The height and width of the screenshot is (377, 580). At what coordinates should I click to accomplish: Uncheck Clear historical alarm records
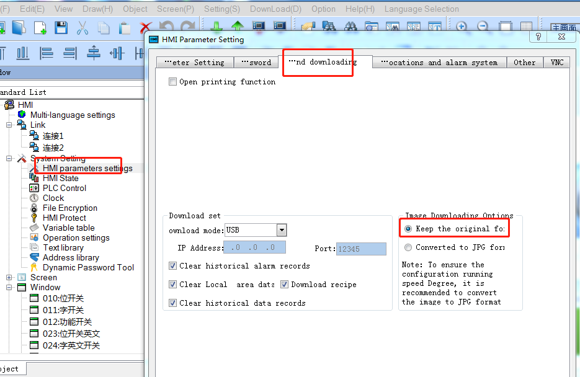point(173,266)
